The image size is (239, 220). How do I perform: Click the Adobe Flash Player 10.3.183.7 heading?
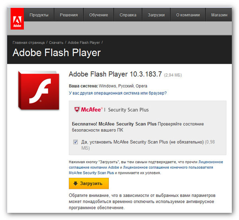115,74
